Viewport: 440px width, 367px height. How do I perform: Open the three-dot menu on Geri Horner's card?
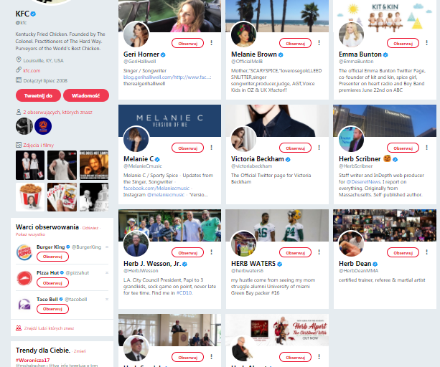pyautogui.click(x=211, y=43)
